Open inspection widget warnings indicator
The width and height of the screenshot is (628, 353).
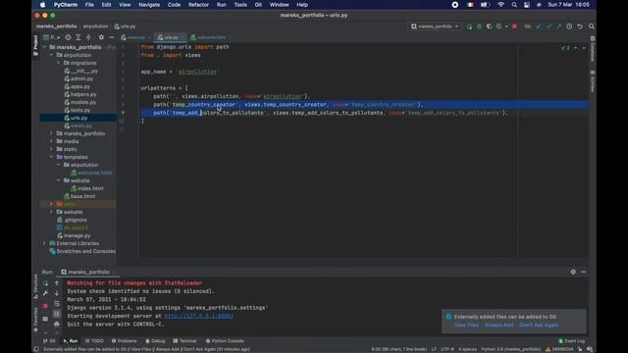[x=565, y=48]
